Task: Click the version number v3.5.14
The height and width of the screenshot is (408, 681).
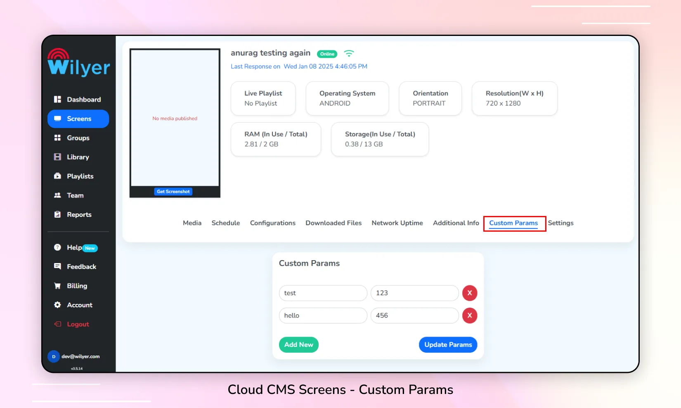Action: (x=77, y=368)
